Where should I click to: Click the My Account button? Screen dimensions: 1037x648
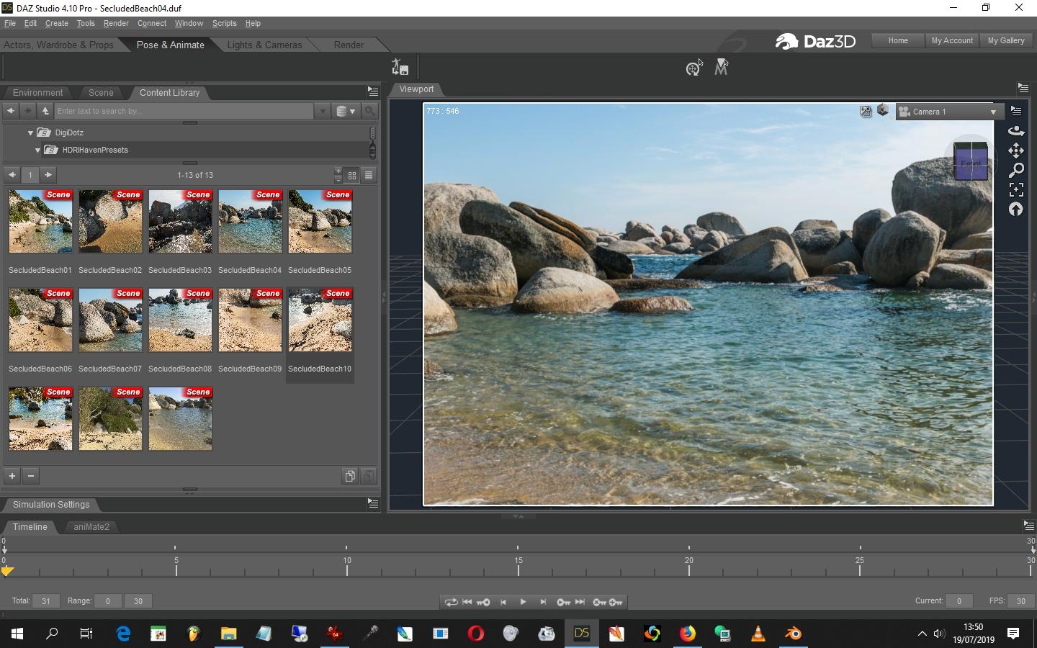[951, 40]
